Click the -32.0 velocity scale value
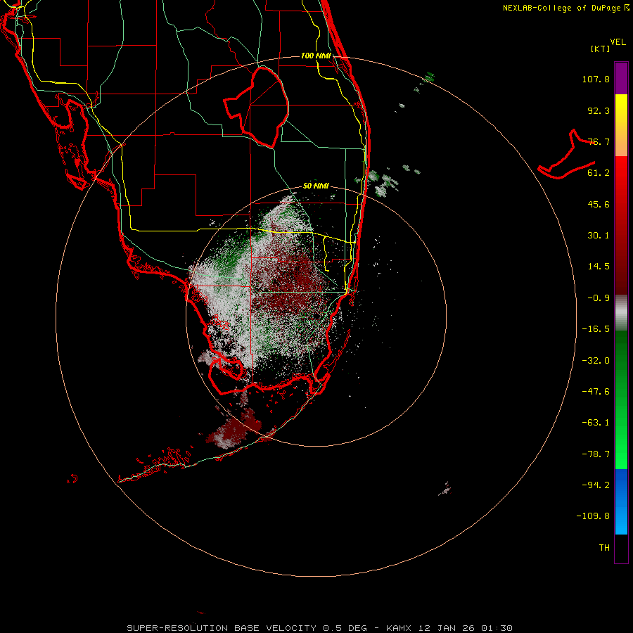This screenshot has width=633, height=633. [x=596, y=361]
